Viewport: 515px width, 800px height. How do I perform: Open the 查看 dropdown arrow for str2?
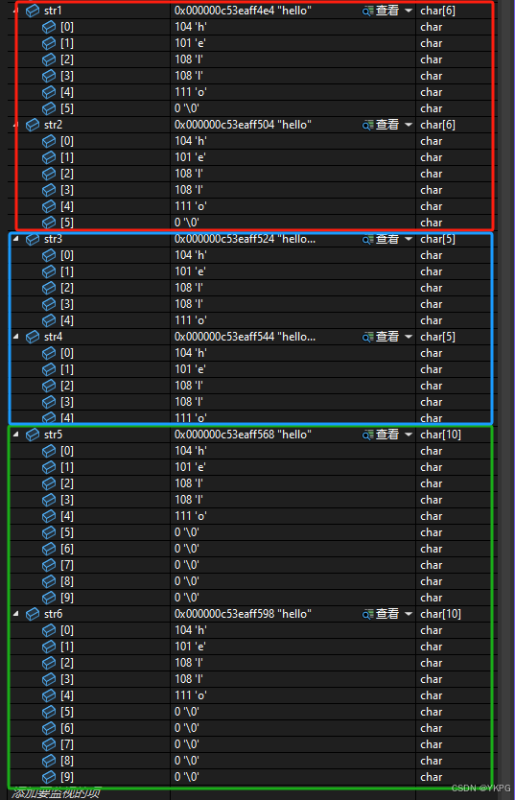[x=409, y=125]
